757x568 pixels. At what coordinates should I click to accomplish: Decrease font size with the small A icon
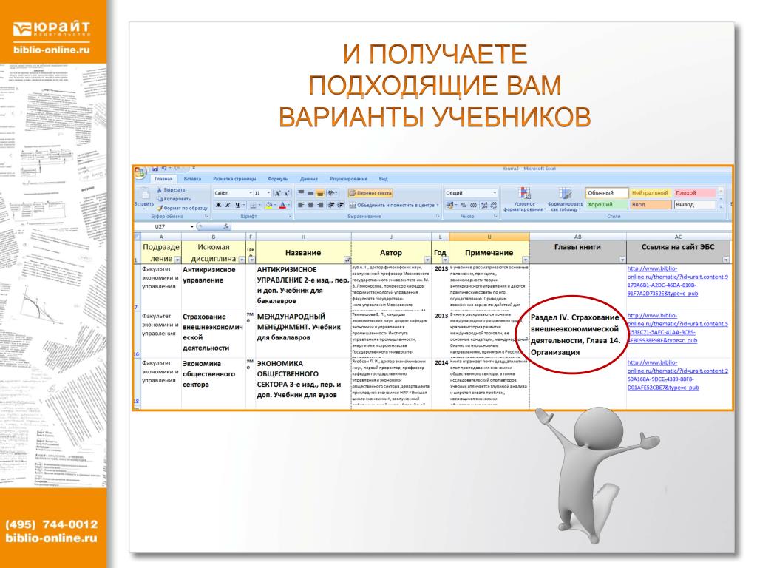[x=286, y=193]
